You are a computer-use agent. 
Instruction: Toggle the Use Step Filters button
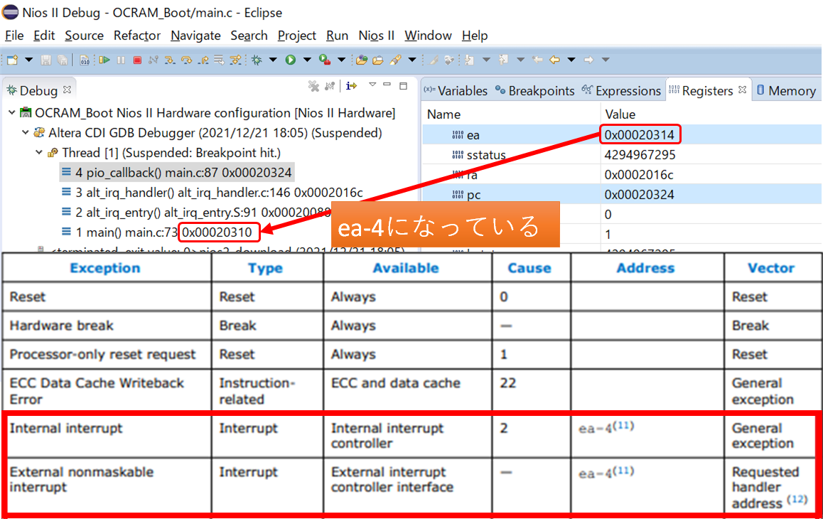[x=236, y=60]
